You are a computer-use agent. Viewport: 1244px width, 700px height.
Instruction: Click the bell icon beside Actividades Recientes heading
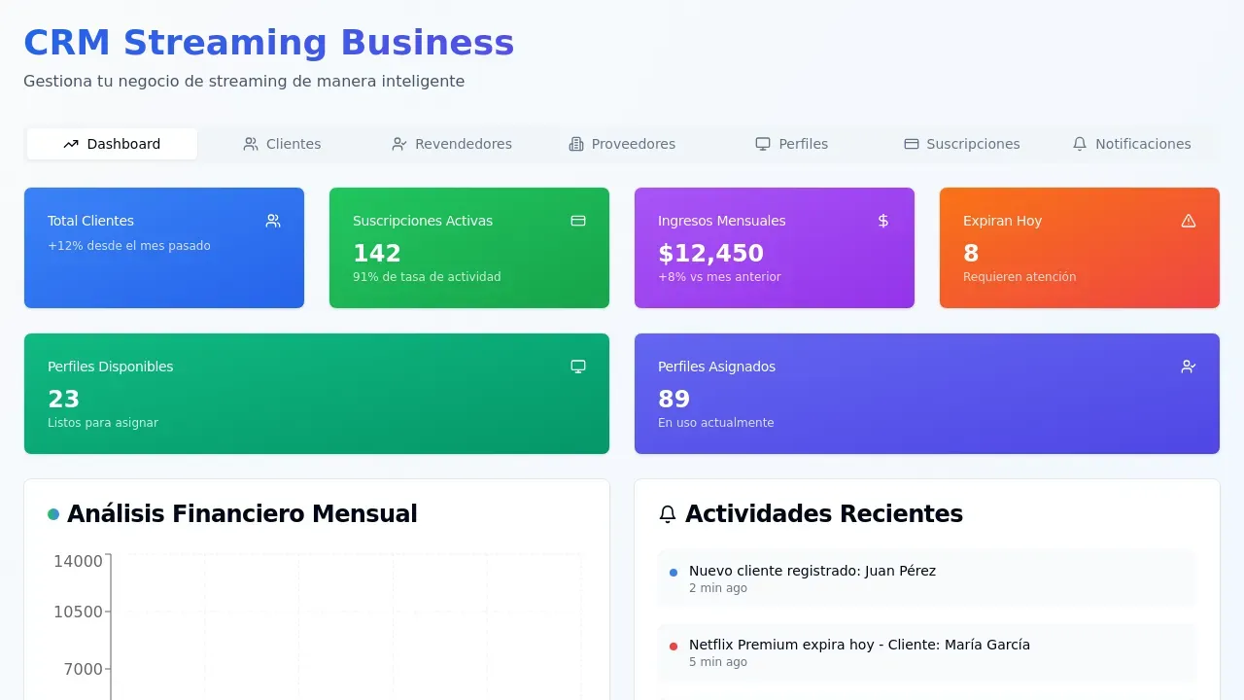(668, 514)
